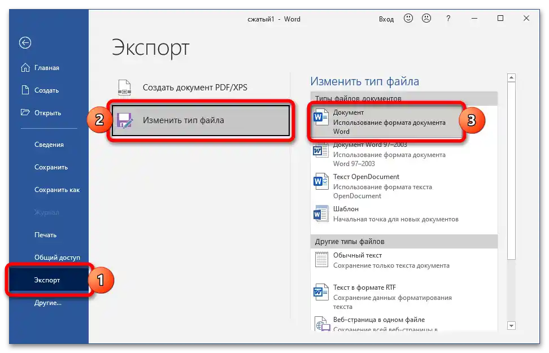Select Сохранить in the sidebar
Viewport: 549px width, 353px height.
[49, 167]
